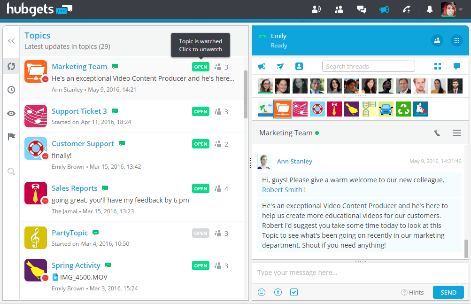Click green chat icon beside Sales Reports title
471x304 pixels.
pyautogui.click(x=105, y=188)
